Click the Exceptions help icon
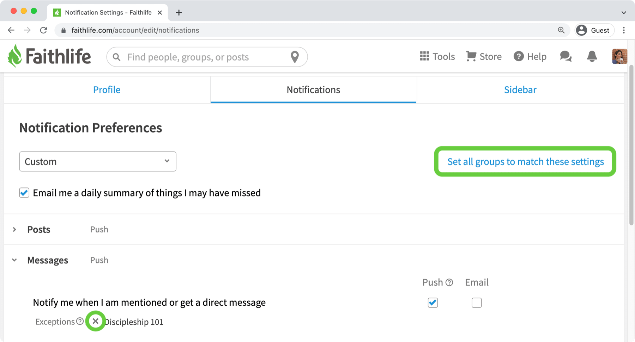The image size is (635, 342). pos(80,321)
